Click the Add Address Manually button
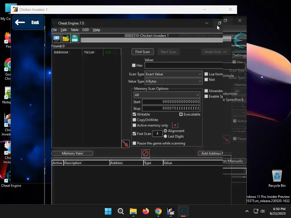This screenshot has width=291, height=218. click(211, 153)
